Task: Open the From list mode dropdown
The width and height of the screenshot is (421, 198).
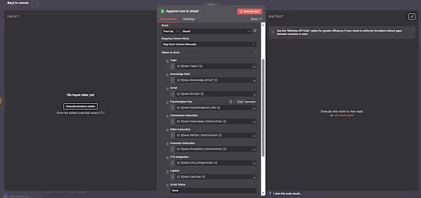Action: tap(171, 32)
